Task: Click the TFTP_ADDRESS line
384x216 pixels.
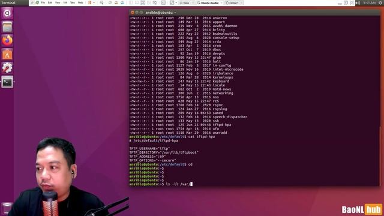Action: point(148,157)
